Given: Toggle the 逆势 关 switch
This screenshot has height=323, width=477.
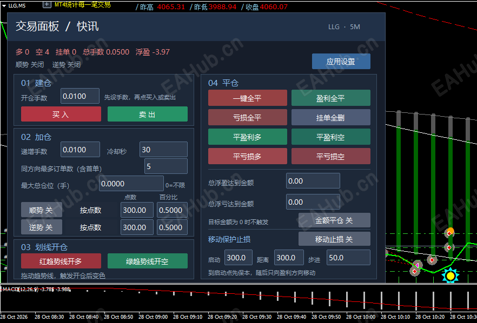Looking at the screenshot, I should click(x=41, y=227).
